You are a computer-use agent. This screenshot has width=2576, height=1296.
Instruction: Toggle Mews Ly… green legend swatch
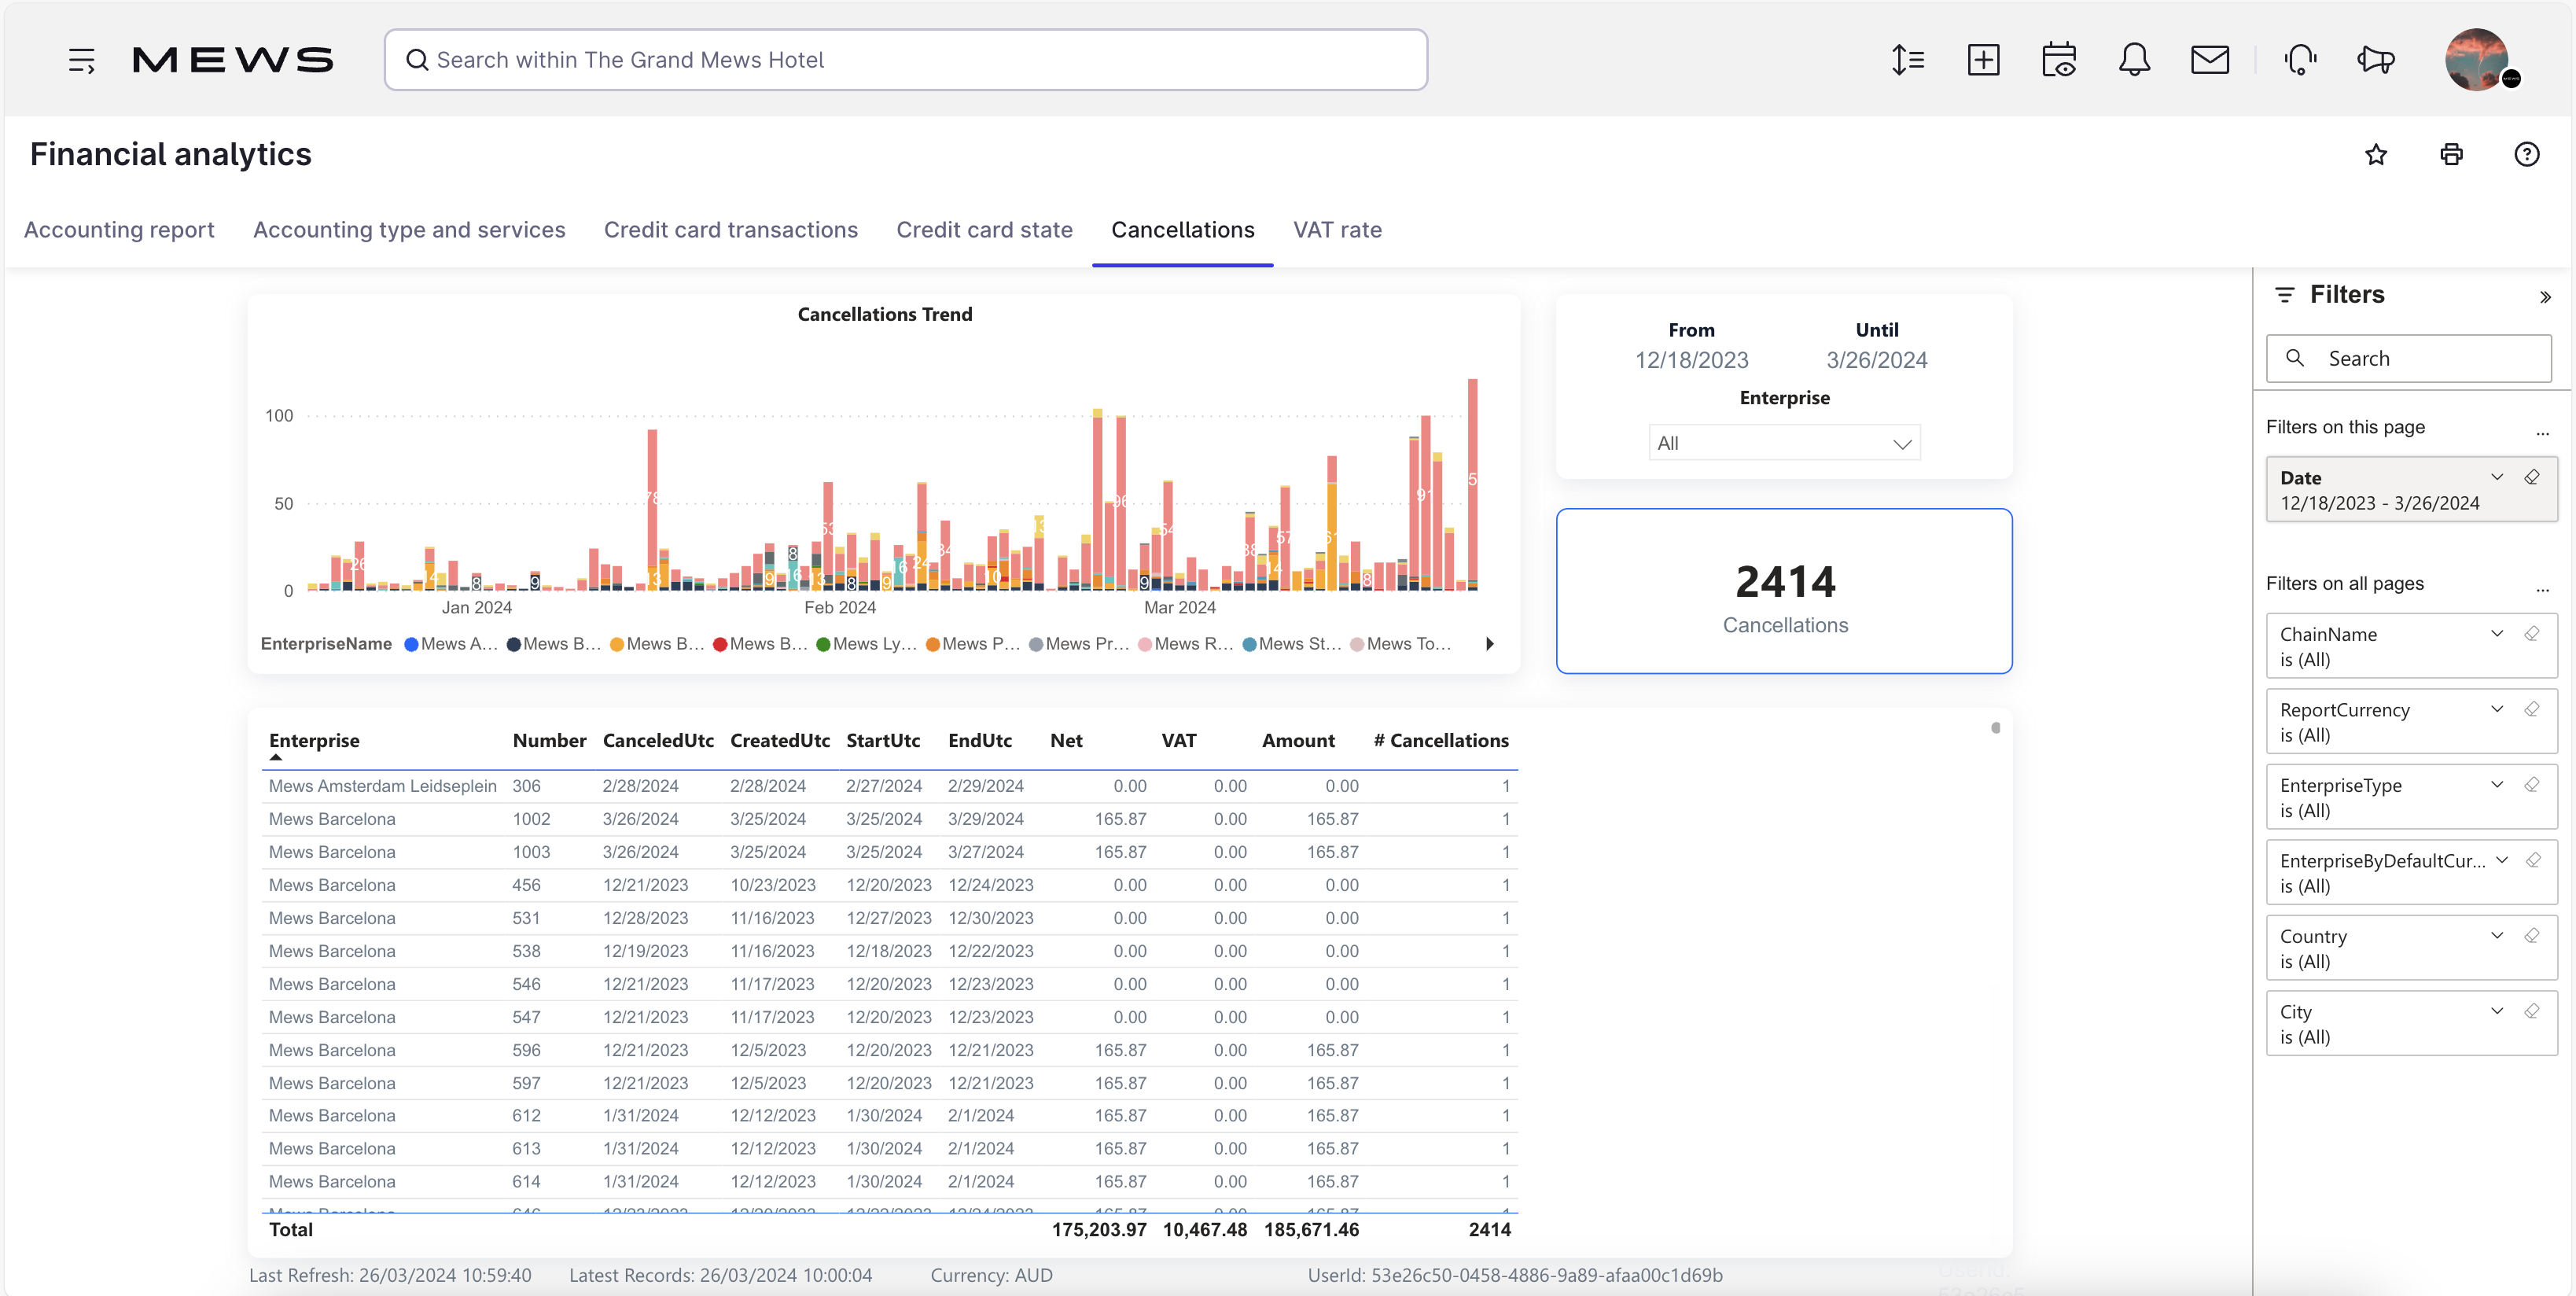coord(823,644)
